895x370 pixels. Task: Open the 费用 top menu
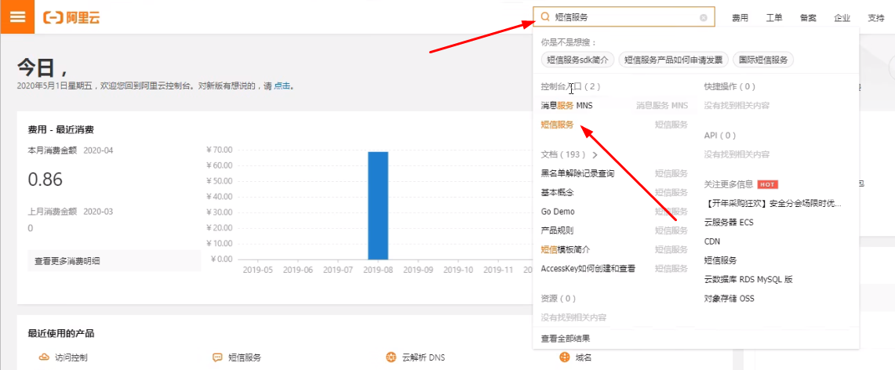point(740,18)
